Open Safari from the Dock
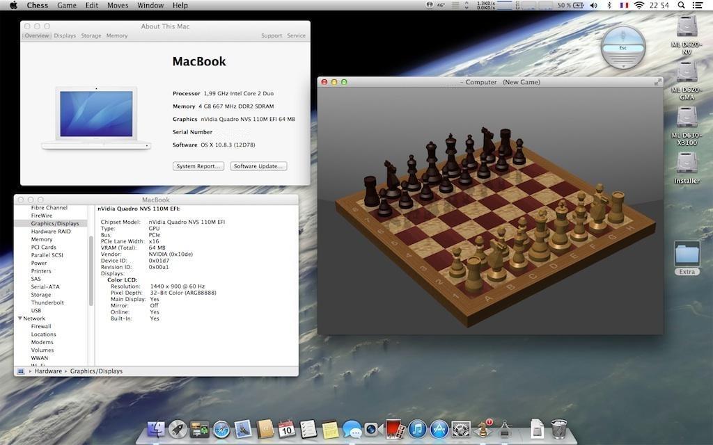 (x=221, y=429)
